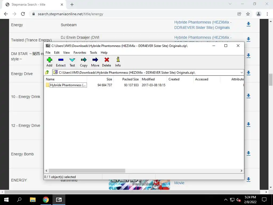Download the Energy Bomb row file
The image size is (273, 205).
pos(248,153)
